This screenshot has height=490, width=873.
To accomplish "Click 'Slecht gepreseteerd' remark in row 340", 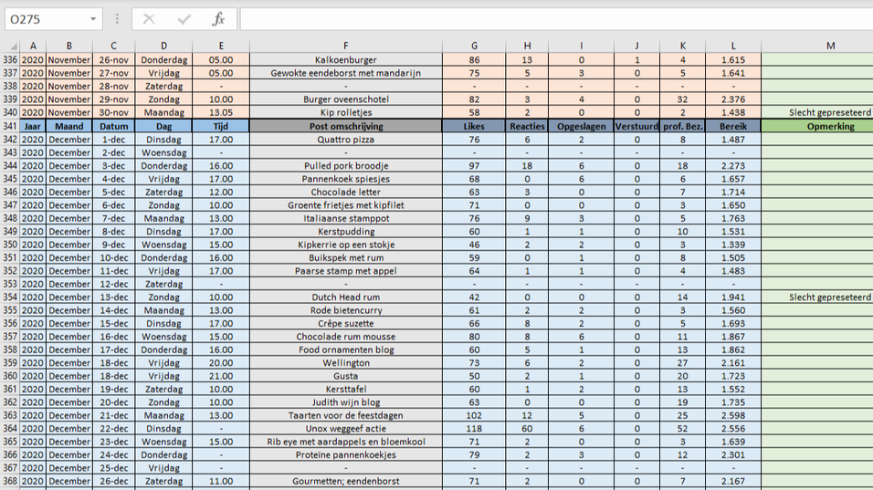I will pos(829,112).
